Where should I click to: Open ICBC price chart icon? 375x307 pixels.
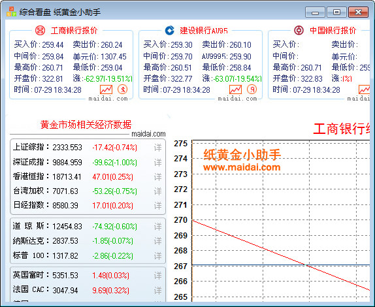tap(106, 89)
